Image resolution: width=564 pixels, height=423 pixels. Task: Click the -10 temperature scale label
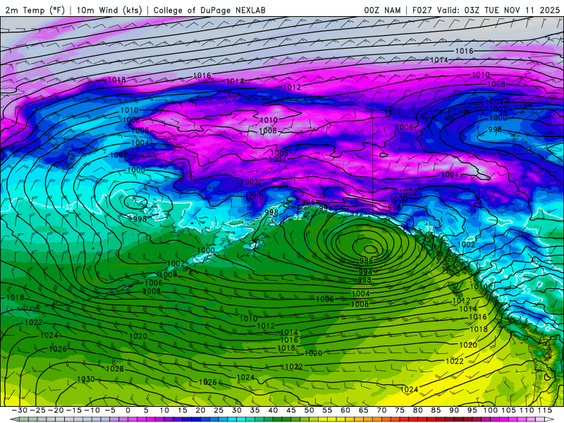(92, 410)
